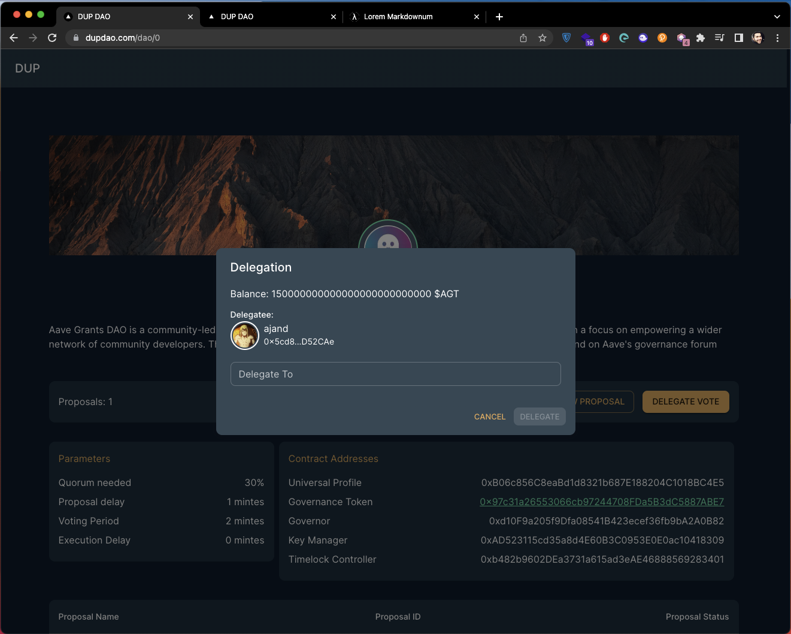Click the Execution Delay 0 mintes value
This screenshot has width=791, height=634.
click(245, 540)
